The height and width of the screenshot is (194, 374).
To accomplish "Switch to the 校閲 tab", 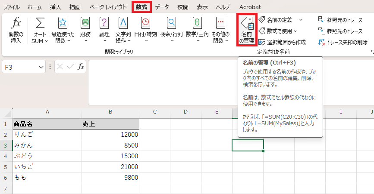I will point(183,7).
